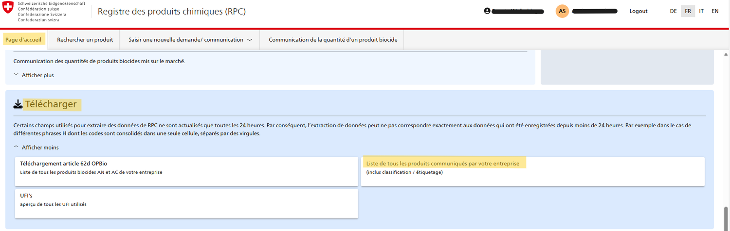Click the Registre des produits chimiques (RPC) title
The height and width of the screenshot is (231, 730).
(x=171, y=12)
